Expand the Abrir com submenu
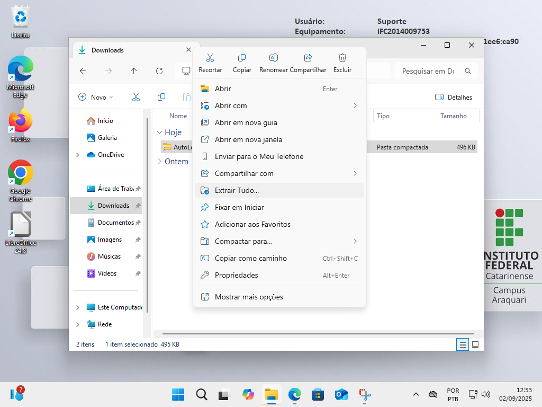This screenshot has width=542, height=407. 355,105
